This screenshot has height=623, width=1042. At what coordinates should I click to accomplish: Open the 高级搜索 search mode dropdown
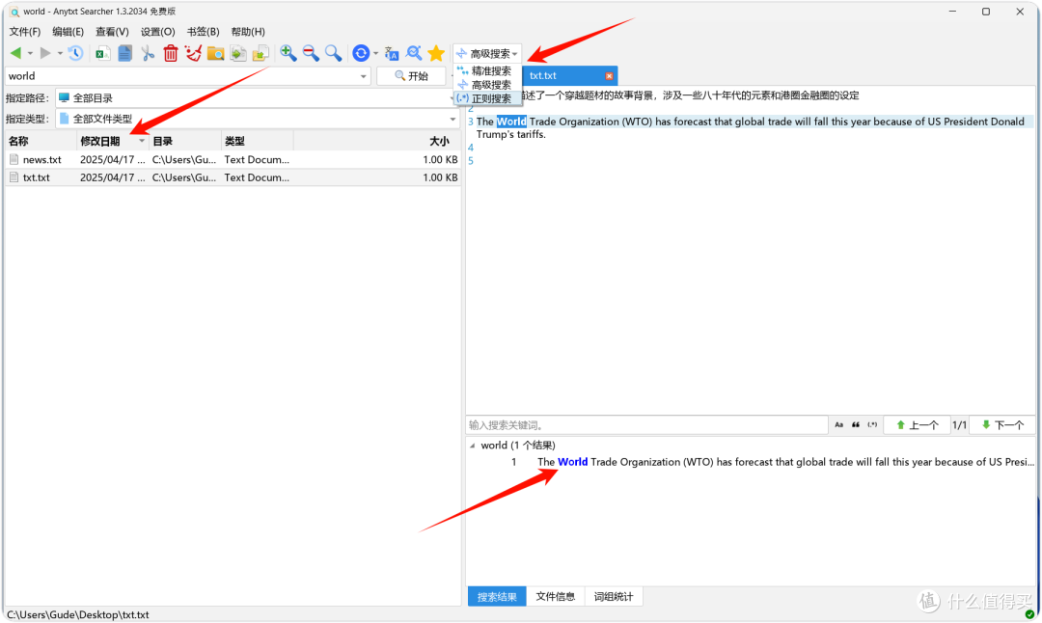(x=487, y=54)
